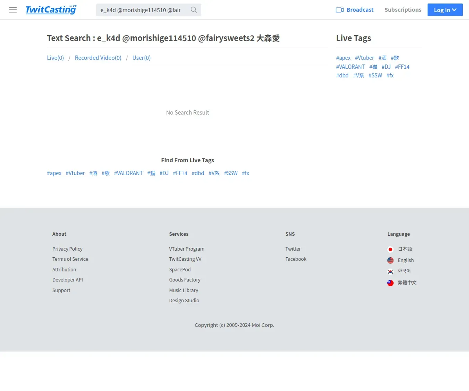Open the hamburger menu
The width and height of the screenshot is (469, 391).
tap(13, 10)
